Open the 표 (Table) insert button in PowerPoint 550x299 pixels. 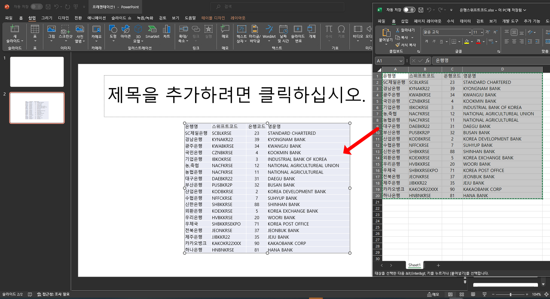click(35, 33)
